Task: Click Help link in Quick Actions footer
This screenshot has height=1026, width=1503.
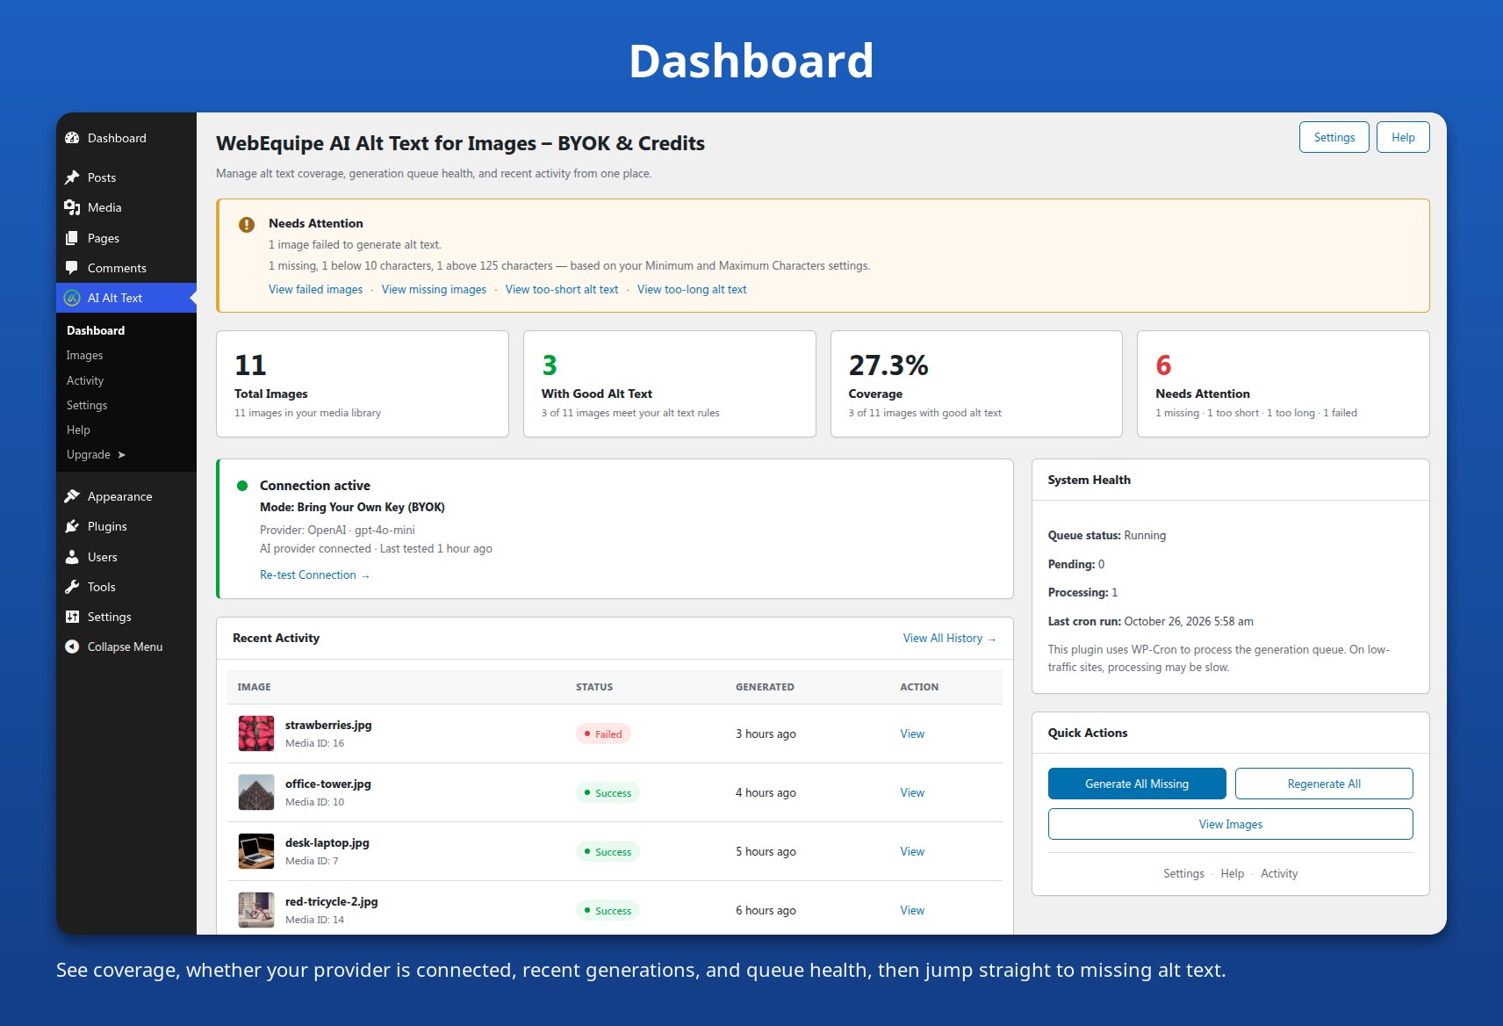Action: coord(1232,873)
